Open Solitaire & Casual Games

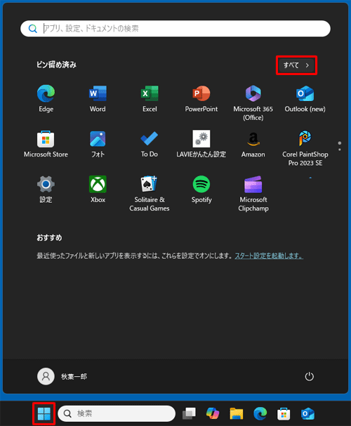(150, 194)
